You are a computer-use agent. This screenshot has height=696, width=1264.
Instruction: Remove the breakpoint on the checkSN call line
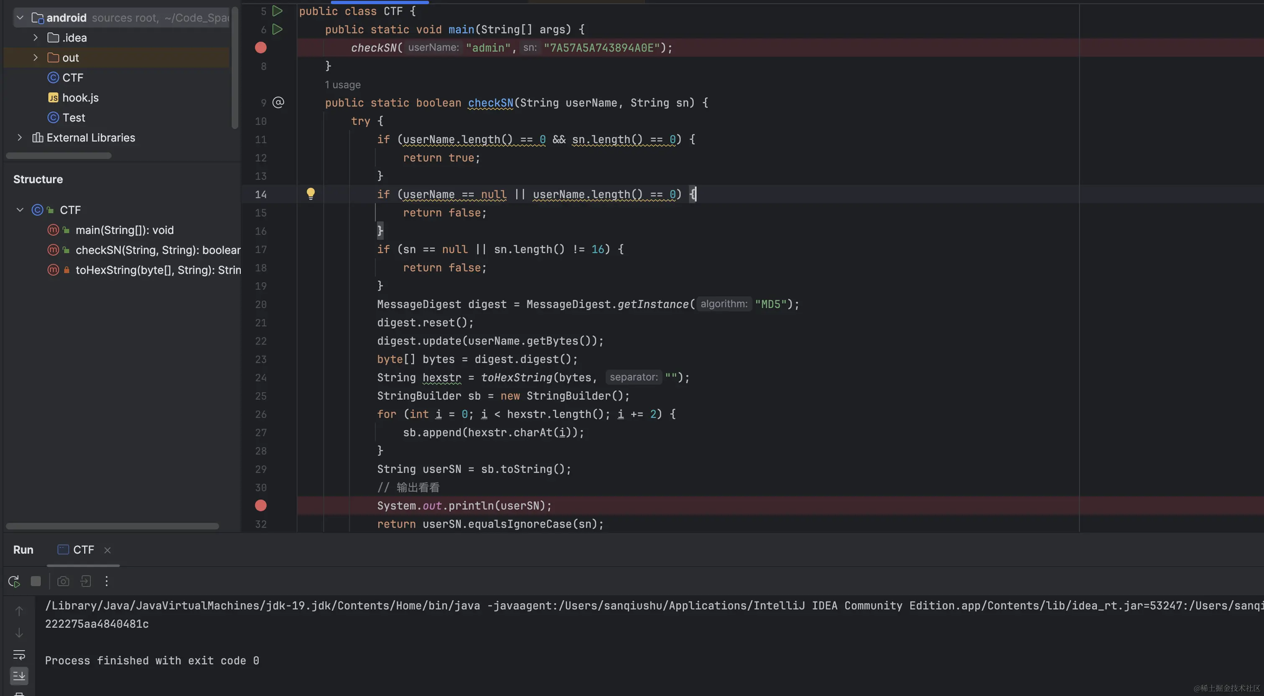click(260, 48)
